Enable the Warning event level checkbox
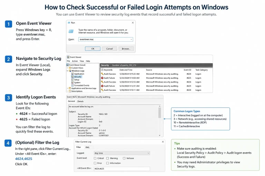 click(108, 158)
